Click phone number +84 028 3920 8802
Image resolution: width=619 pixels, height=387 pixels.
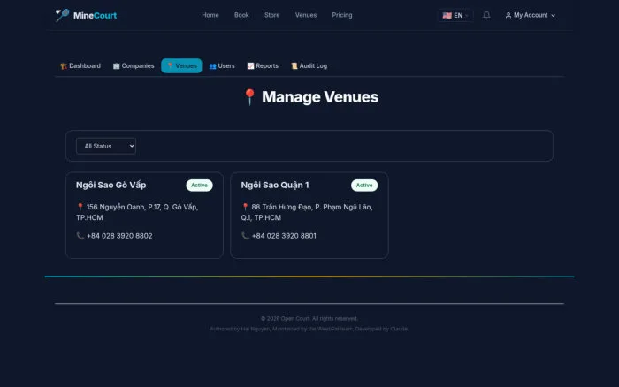(119, 236)
